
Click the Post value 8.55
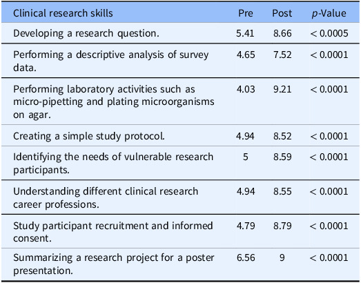pyautogui.click(x=282, y=191)
